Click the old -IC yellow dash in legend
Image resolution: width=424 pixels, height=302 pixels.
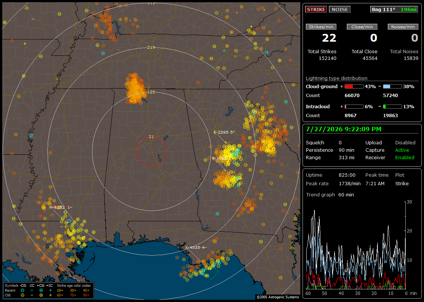[32, 295]
